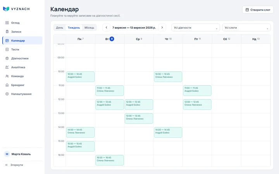279x174 pixels.
Task: Click the Діагностики cube icon
Action: pyautogui.click(x=7, y=58)
